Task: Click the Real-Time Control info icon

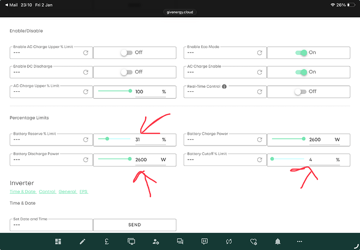Action: click(x=224, y=87)
